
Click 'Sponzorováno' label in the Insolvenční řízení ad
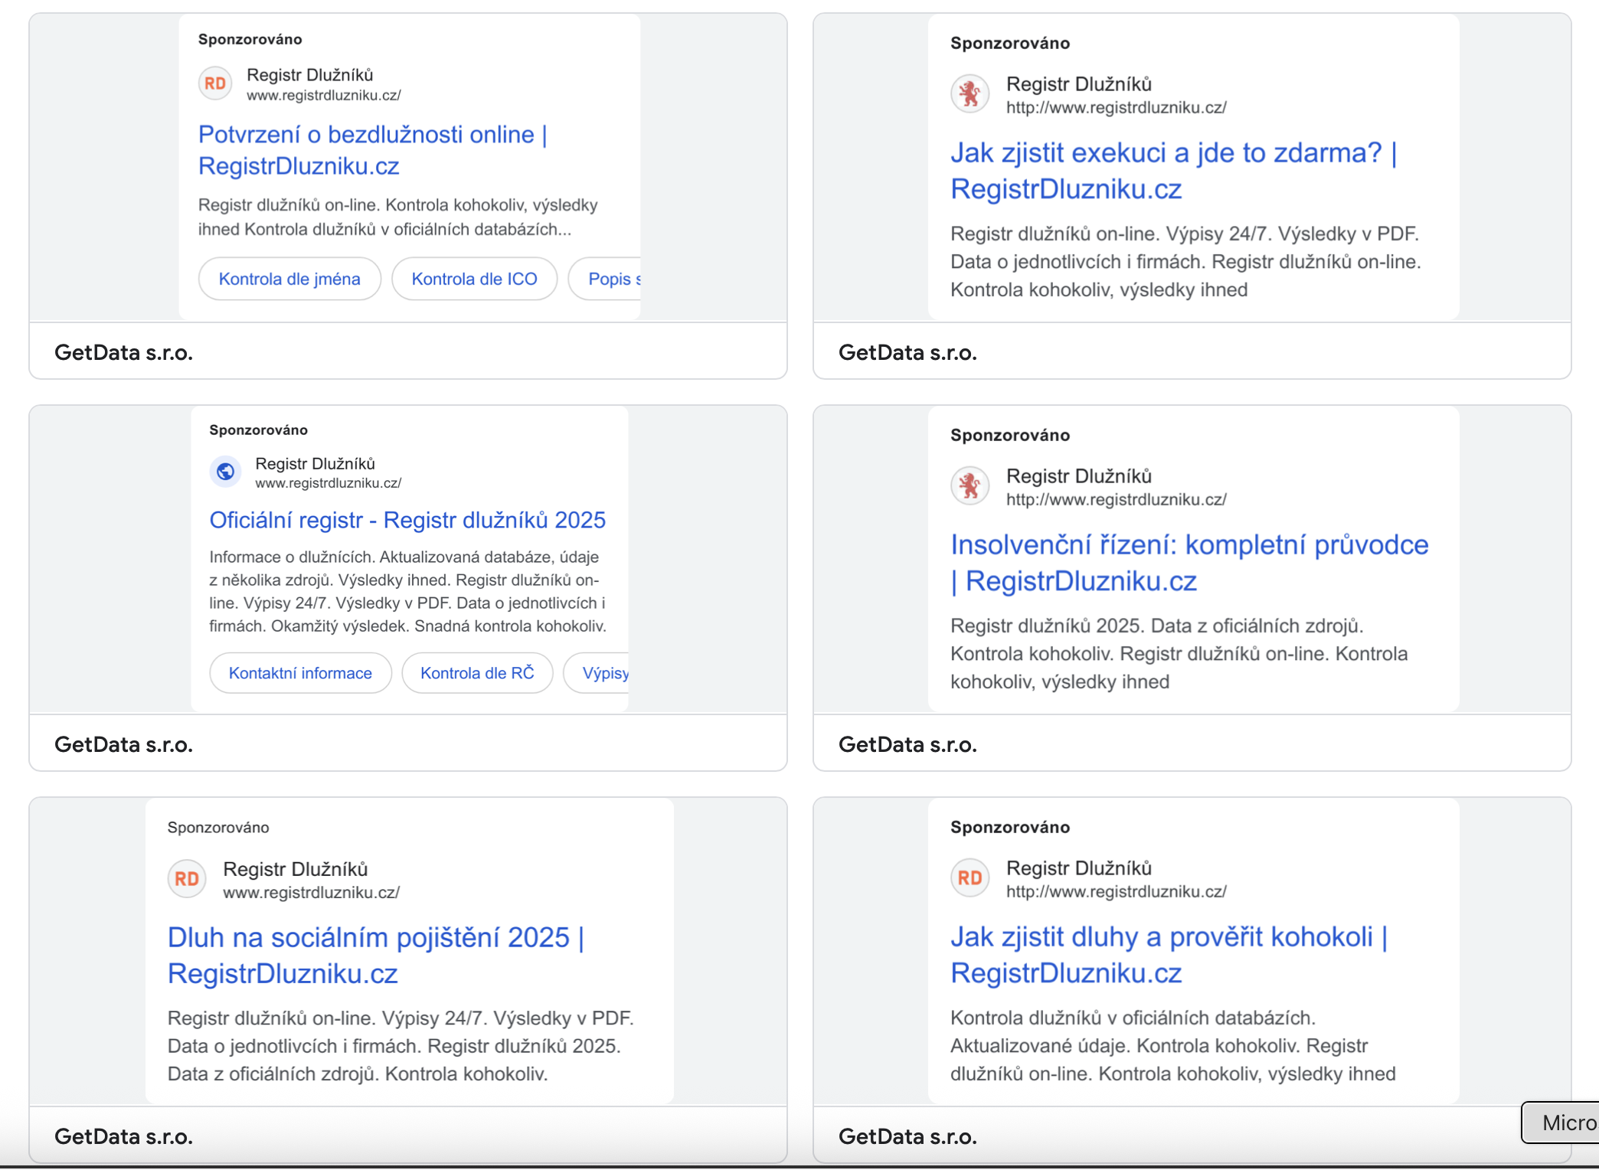[x=1011, y=435]
